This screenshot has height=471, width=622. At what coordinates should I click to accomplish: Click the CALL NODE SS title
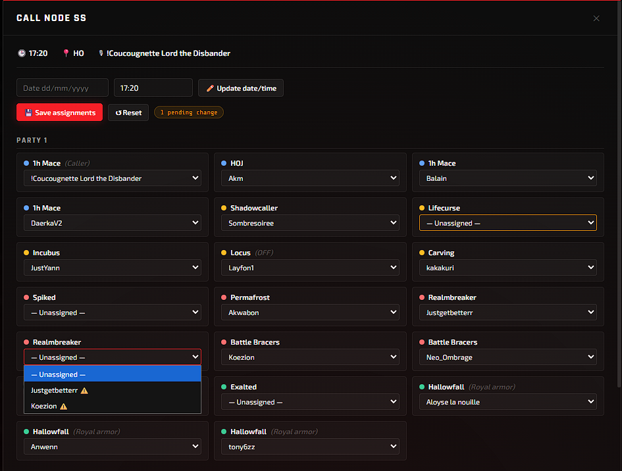(51, 18)
